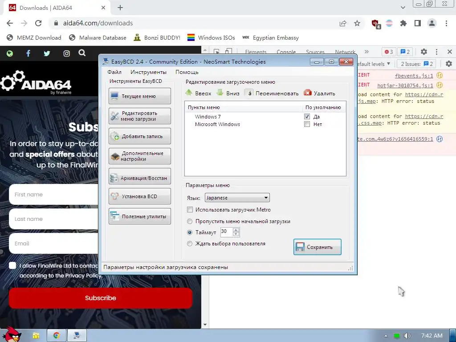Open the Egyptian Embassy bookmark

point(270,37)
